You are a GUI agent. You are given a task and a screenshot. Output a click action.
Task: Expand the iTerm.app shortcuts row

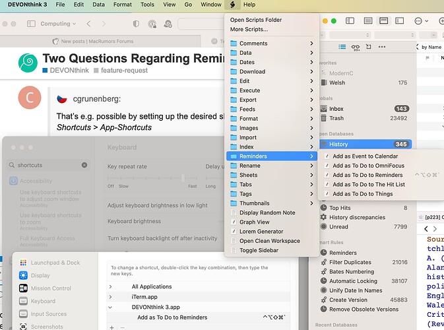tap(110, 297)
